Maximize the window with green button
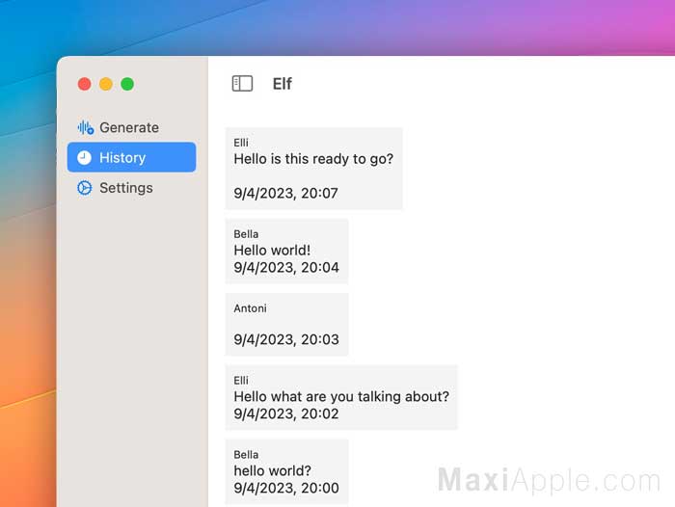 coord(127,84)
